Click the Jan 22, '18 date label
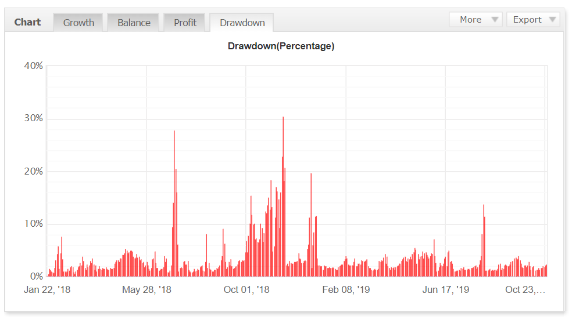The width and height of the screenshot is (572, 319). click(x=47, y=290)
